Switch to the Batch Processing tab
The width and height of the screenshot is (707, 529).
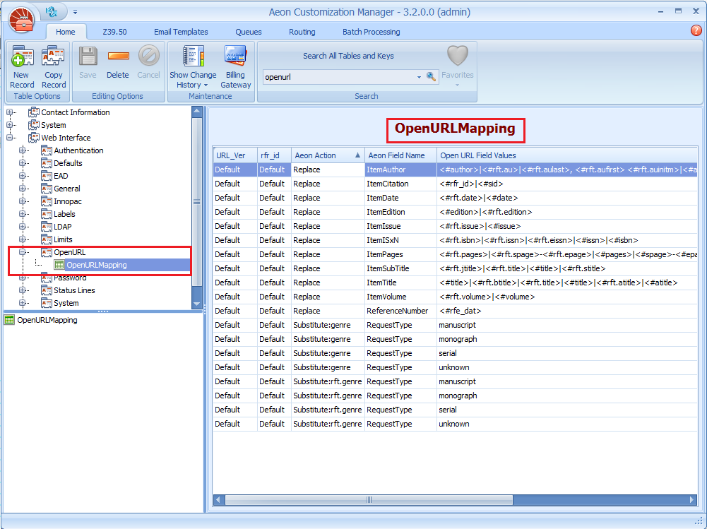click(371, 32)
